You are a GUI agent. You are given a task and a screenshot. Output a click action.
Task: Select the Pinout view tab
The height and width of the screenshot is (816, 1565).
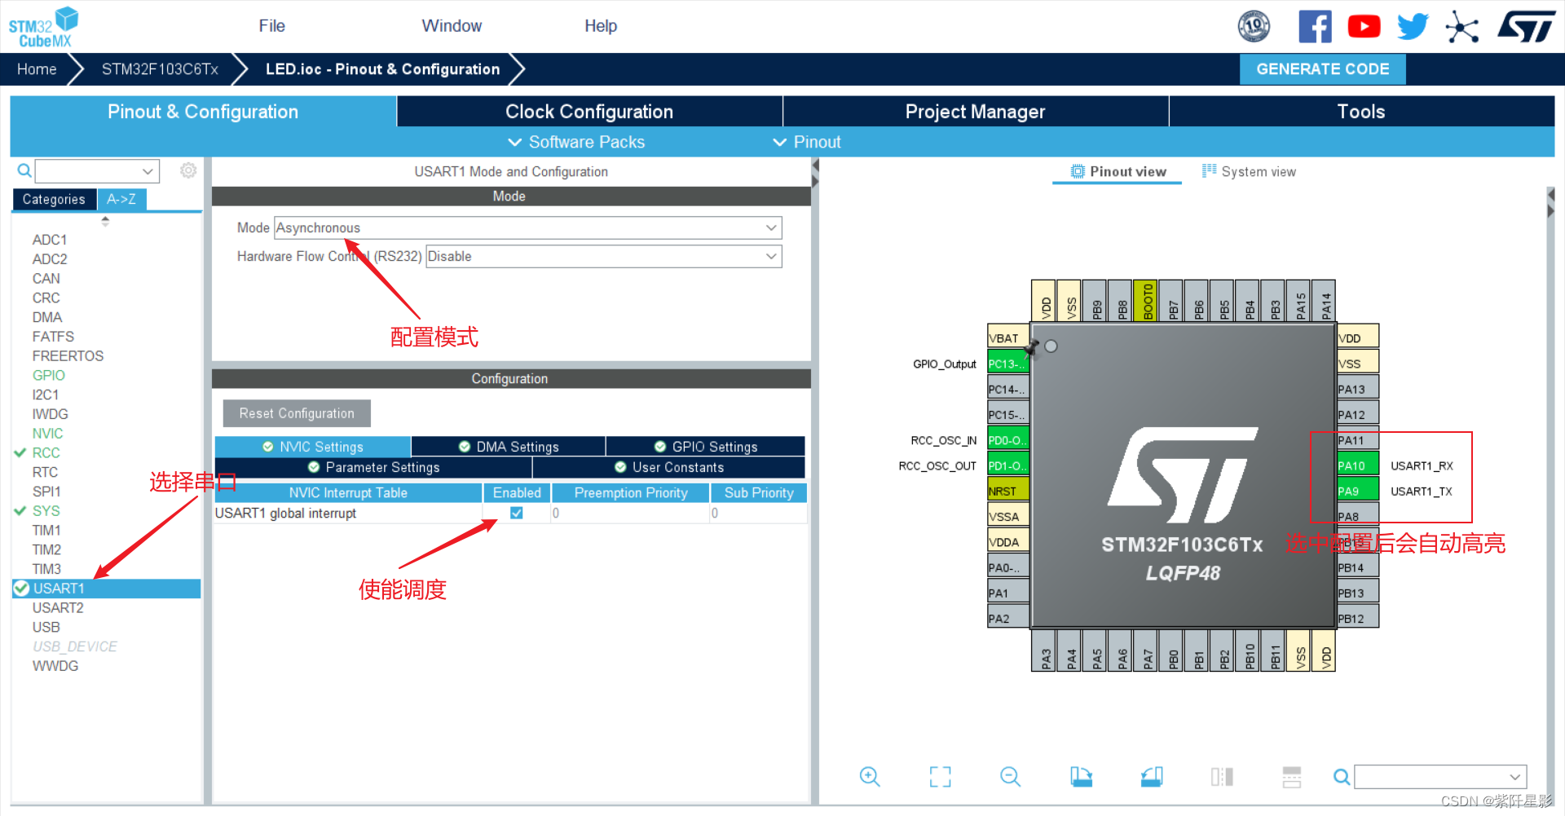tap(1118, 171)
